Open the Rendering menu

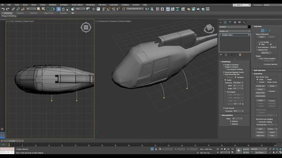[90, 5]
